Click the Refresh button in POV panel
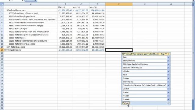 click(126, 103)
